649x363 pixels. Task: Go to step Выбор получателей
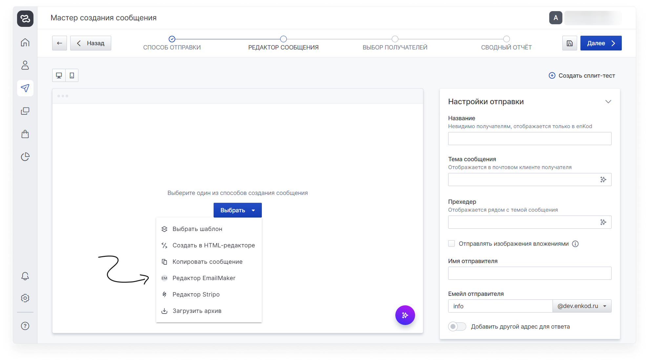tap(395, 43)
